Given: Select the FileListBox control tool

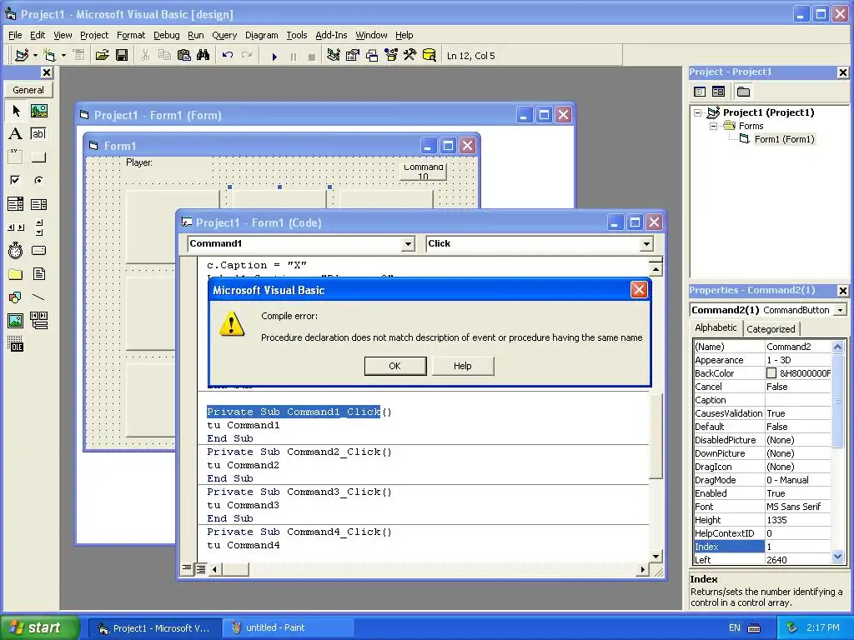Looking at the screenshot, I should pyautogui.click(x=38, y=273).
